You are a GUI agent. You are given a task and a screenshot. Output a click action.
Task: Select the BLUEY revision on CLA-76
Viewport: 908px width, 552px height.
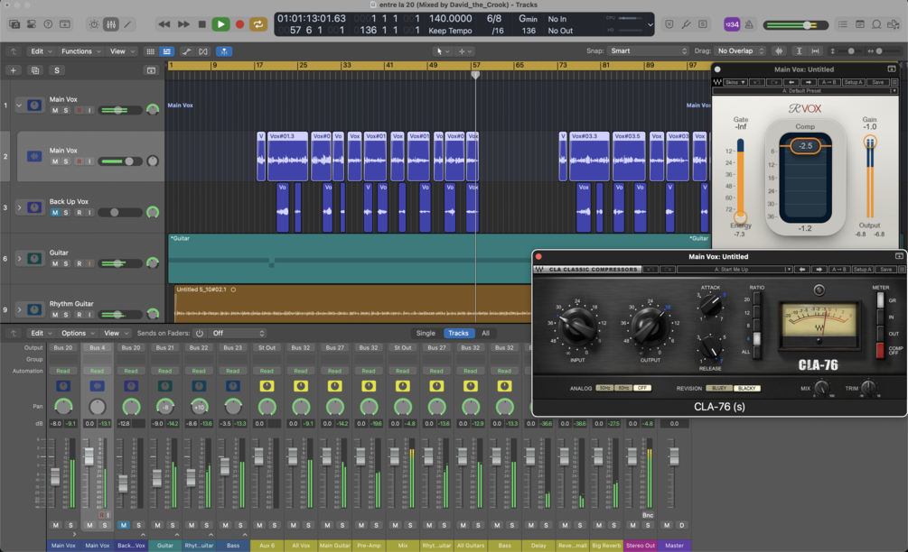click(x=718, y=389)
